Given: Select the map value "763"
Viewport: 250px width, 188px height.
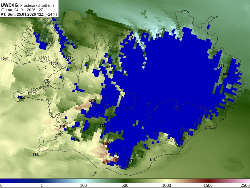Looking at the screenshot, I should (x=36, y=155).
